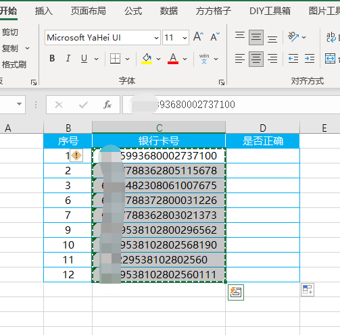Viewport: 340px width, 335px height.
Task: Apply borders with the border icon
Action: click(x=115, y=59)
